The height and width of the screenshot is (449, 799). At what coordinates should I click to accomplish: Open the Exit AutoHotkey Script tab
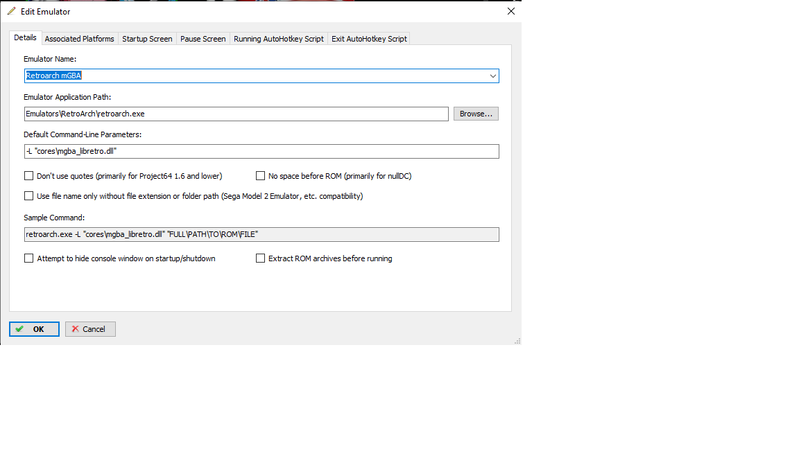pyautogui.click(x=370, y=39)
